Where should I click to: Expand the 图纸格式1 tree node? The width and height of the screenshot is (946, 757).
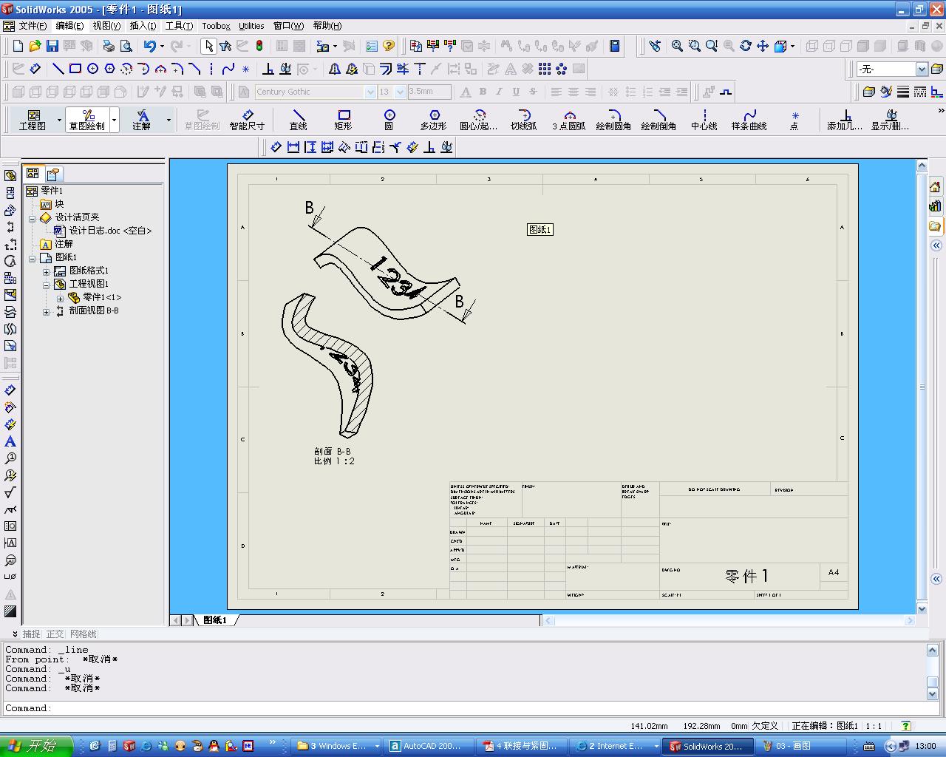[x=46, y=271]
